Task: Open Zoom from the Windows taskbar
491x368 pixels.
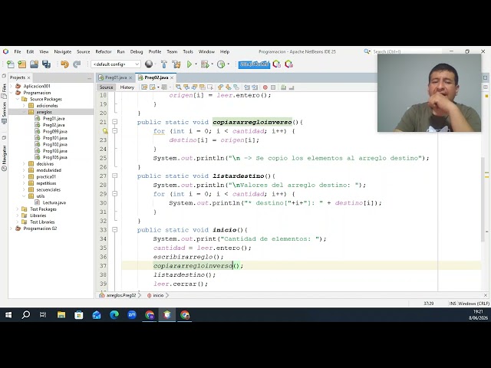Action: pyautogui.click(x=132, y=315)
